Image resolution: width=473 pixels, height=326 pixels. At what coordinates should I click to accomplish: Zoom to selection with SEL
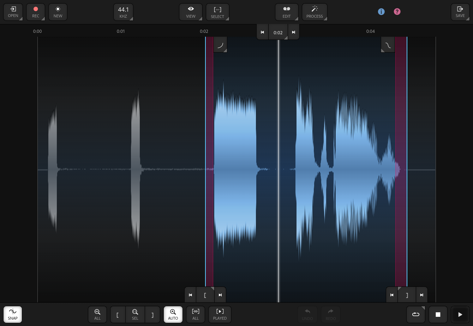click(x=135, y=314)
